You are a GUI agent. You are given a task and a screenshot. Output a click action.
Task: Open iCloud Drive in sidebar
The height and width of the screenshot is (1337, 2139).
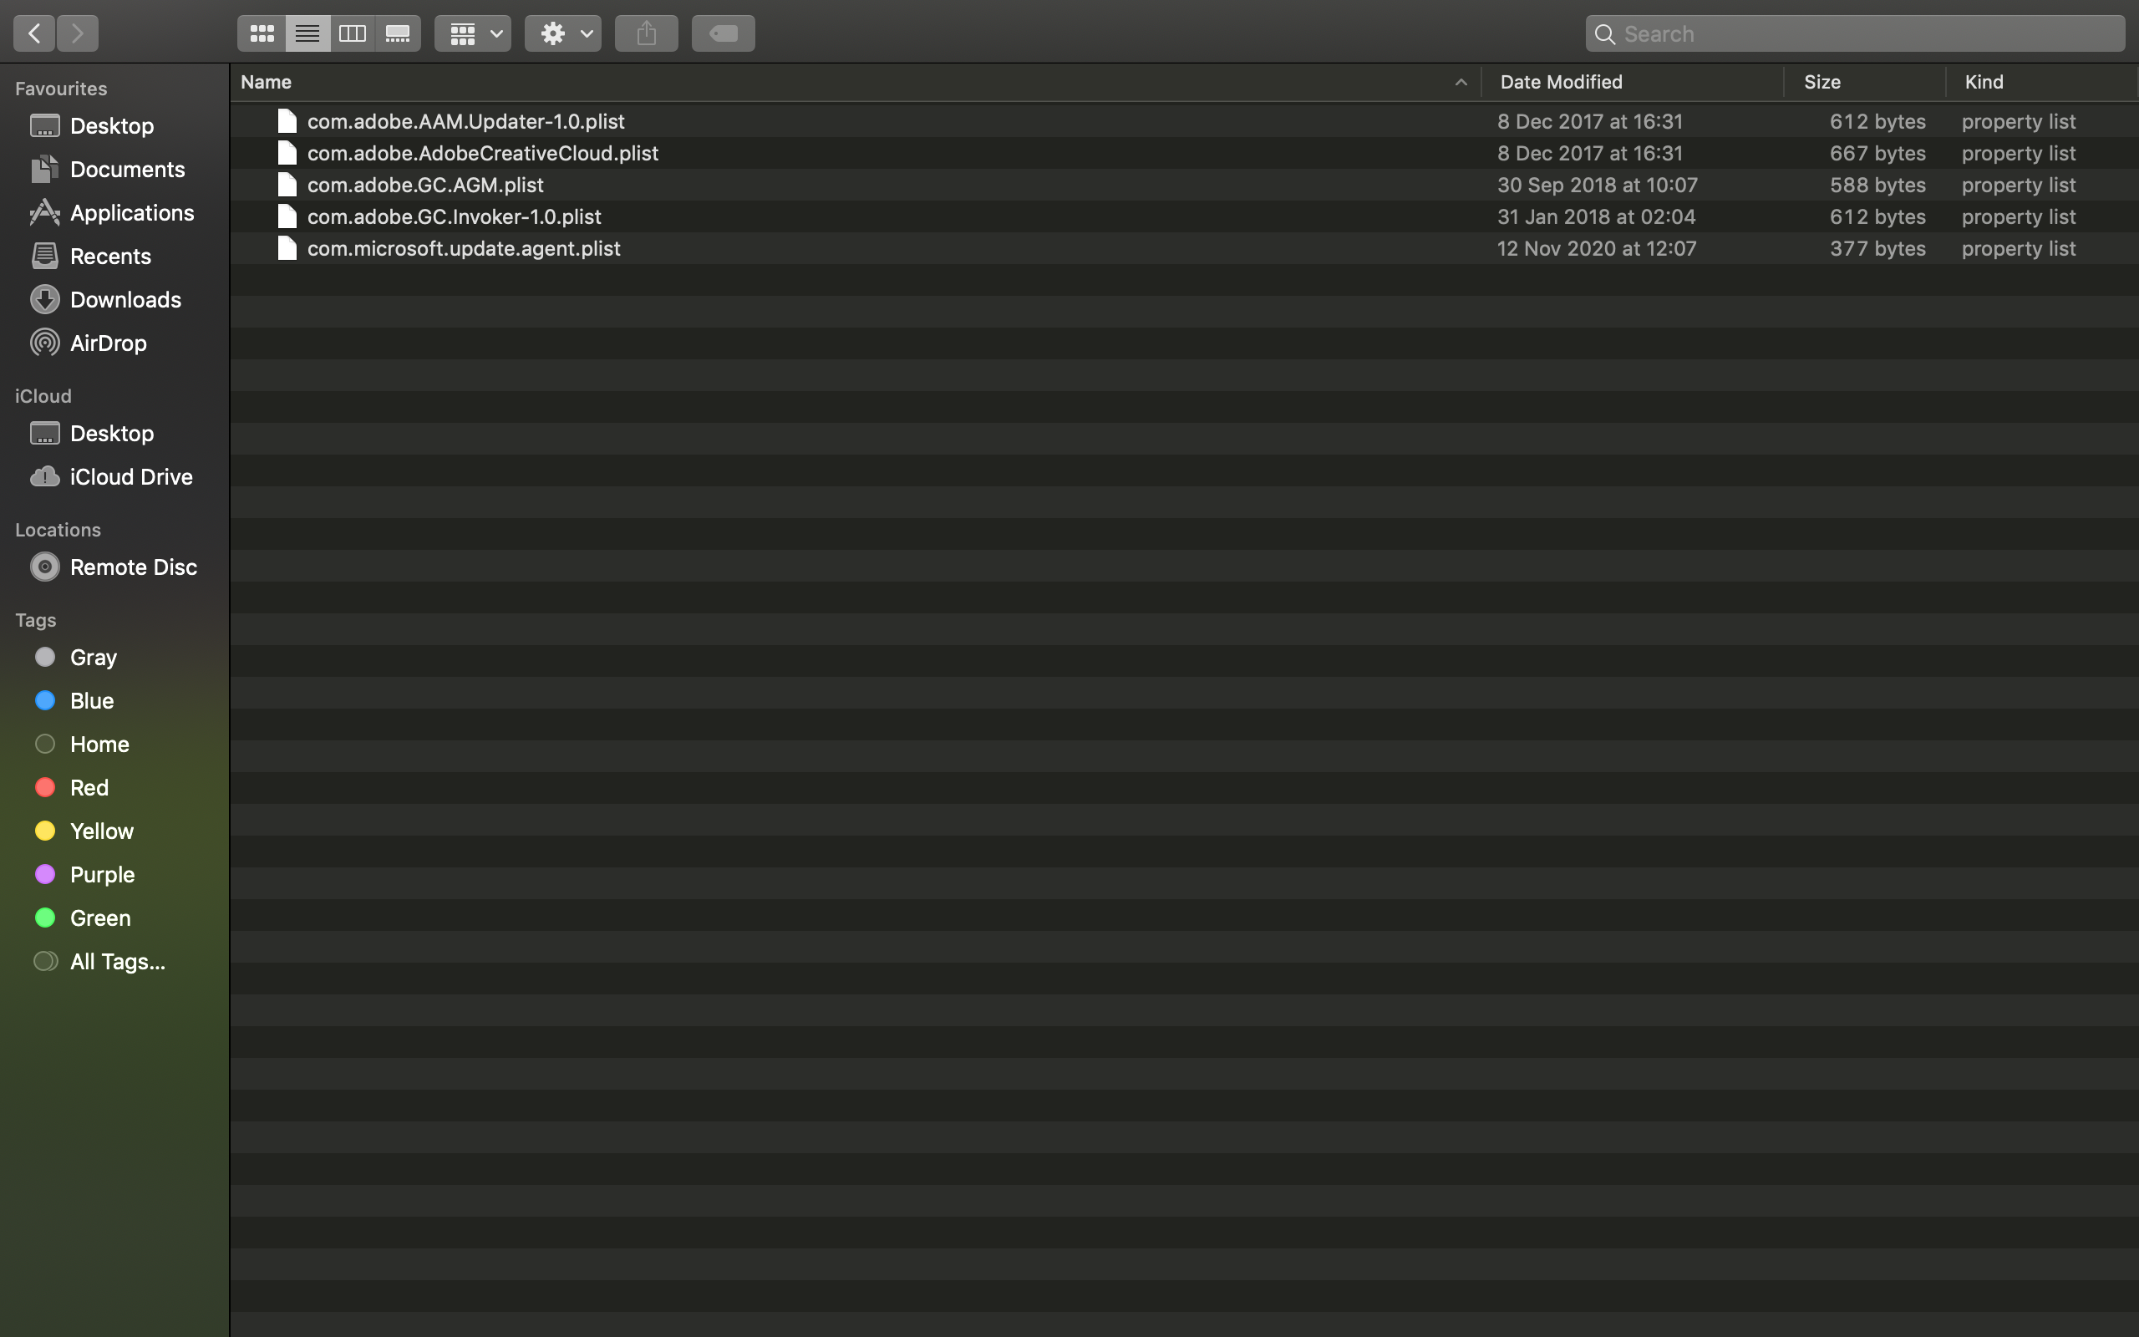tap(131, 476)
